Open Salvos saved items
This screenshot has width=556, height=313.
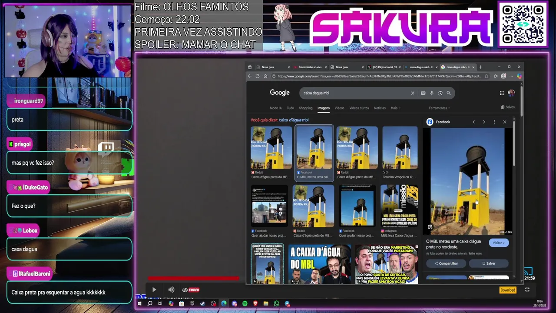click(x=508, y=107)
